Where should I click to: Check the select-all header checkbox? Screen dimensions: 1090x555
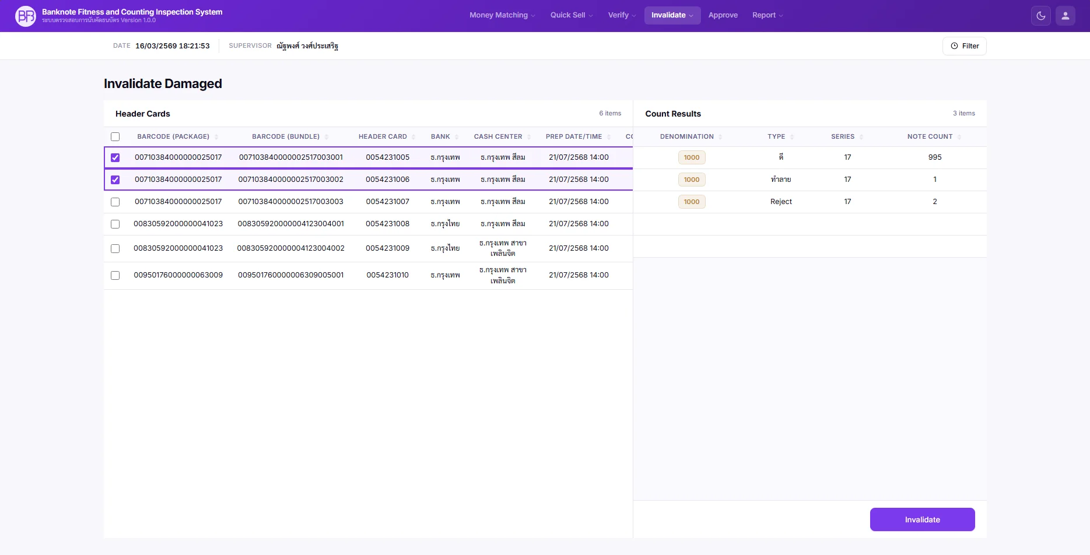point(115,137)
